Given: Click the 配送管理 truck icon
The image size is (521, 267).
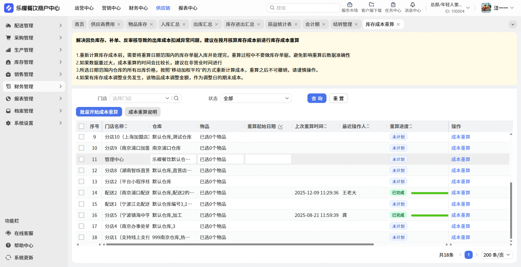Looking at the screenshot, I should [8, 25].
